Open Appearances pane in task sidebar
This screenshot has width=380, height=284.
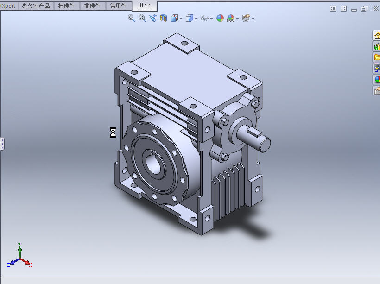(376, 80)
